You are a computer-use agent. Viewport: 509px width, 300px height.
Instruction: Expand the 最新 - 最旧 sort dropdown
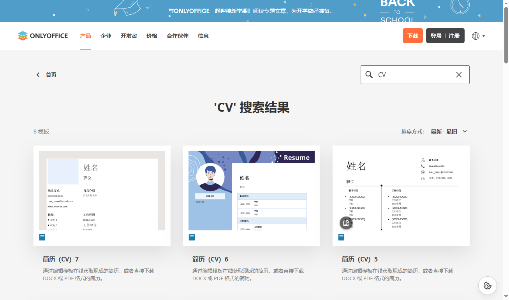(449, 132)
